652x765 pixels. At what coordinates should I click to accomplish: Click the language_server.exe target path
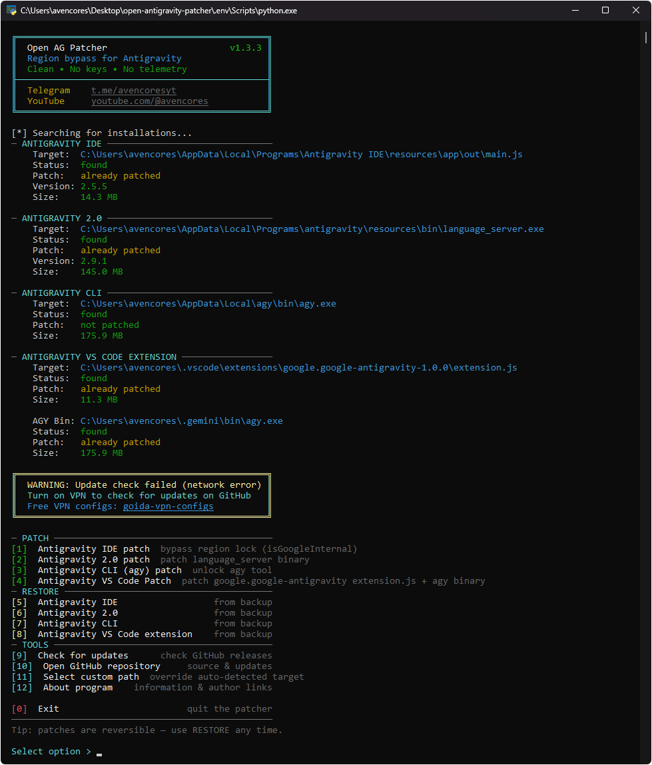pyautogui.click(x=312, y=229)
